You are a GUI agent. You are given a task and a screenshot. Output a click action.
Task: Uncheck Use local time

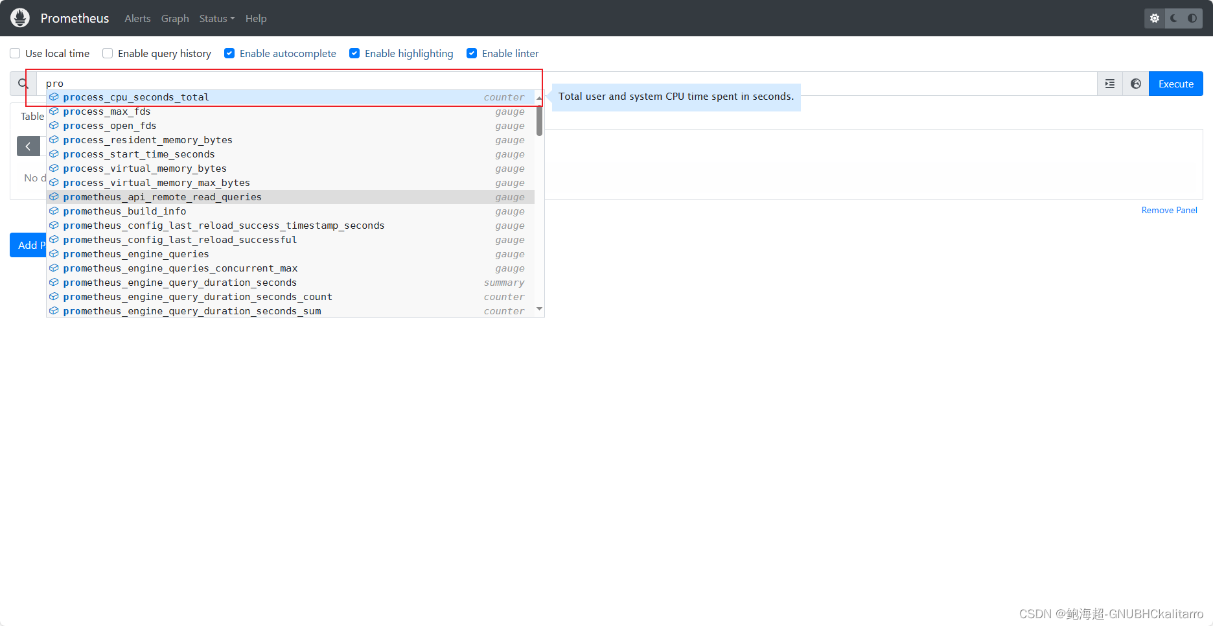[14, 53]
